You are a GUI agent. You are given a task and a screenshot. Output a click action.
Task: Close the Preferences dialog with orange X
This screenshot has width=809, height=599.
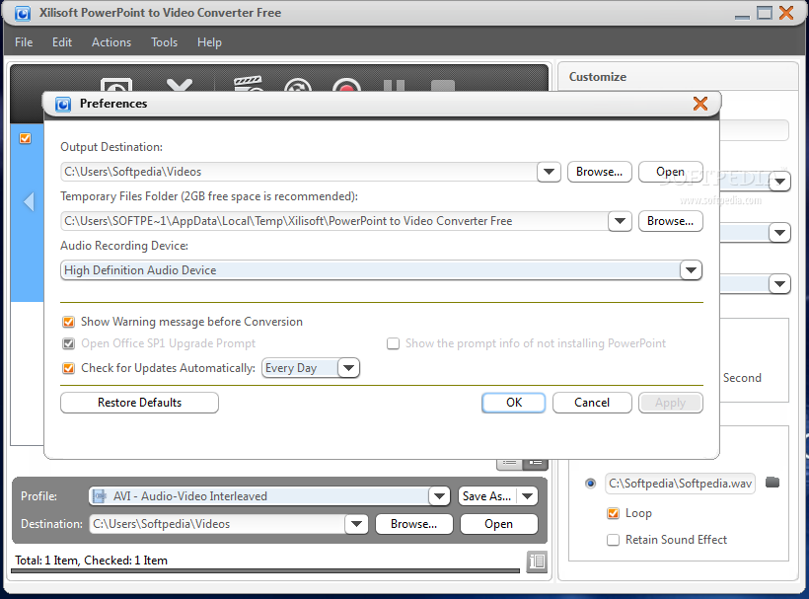(700, 104)
